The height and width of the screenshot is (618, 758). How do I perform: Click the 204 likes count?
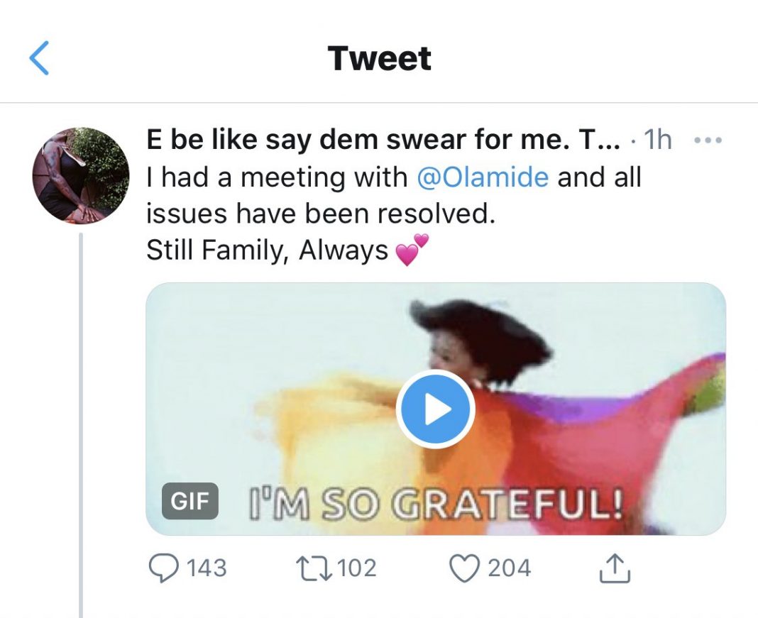510,568
